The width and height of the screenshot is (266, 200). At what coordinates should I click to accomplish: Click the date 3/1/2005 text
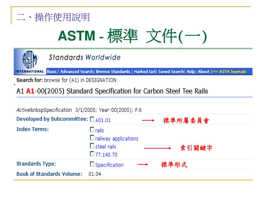click(x=86, y=110)
